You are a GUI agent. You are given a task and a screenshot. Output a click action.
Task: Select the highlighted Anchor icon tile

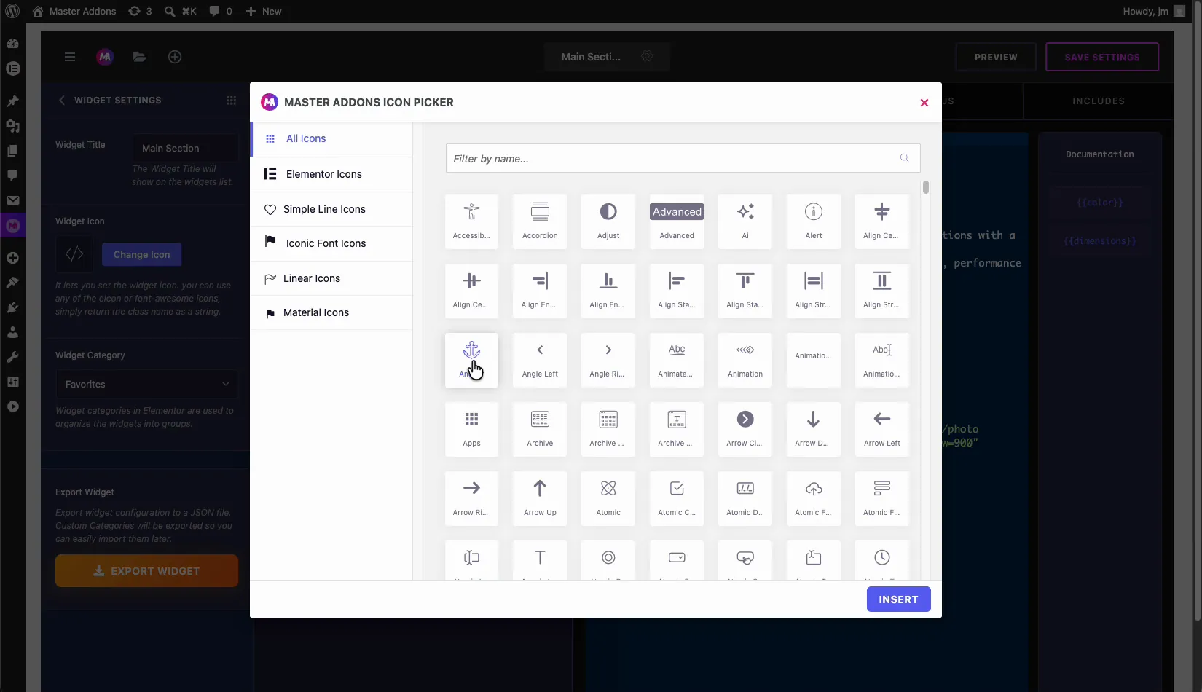[x=471, y=360]
